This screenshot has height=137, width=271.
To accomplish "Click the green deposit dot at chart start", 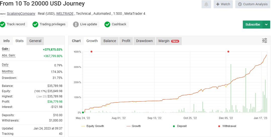I will click(83, 112).
